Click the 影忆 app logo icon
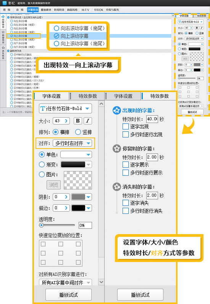 [4, 3]
